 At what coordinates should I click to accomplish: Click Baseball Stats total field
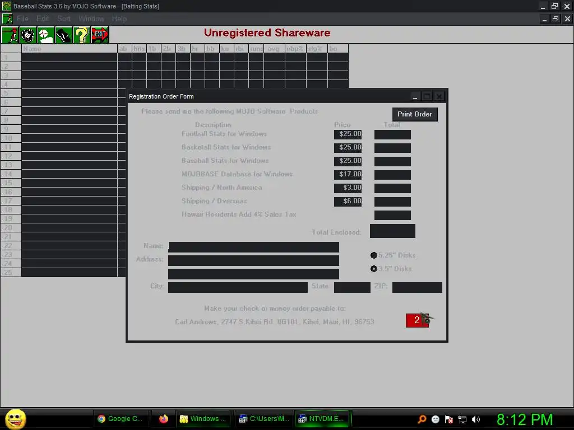pos(392,162)
